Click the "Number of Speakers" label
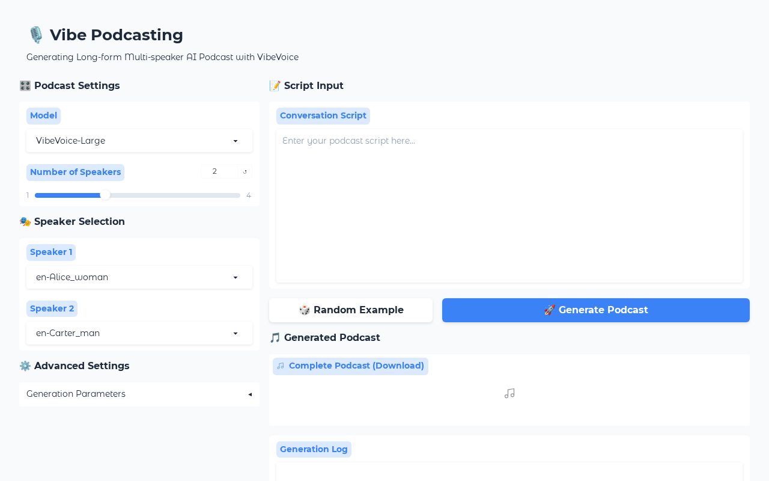769x481 pixels. pyautogui.click(x=76, y=172)
